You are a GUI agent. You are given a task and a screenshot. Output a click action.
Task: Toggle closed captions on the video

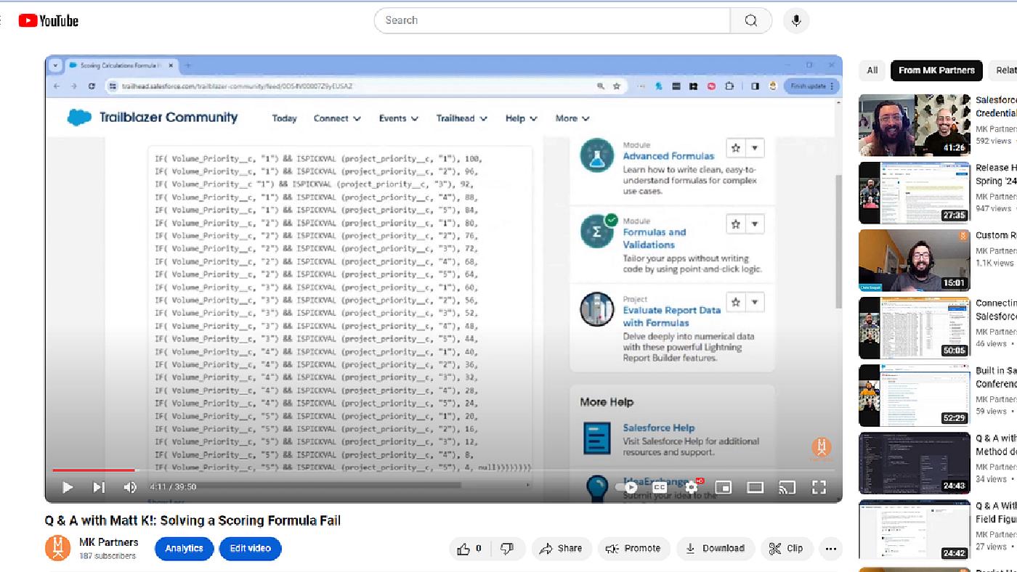coord(660,487)
